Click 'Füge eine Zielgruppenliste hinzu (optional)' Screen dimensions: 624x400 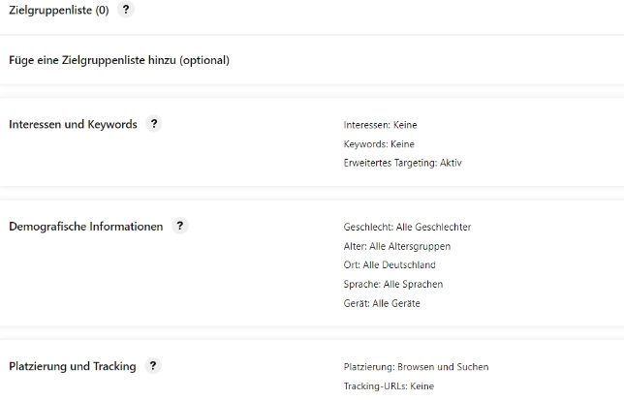tap(118, 60)
